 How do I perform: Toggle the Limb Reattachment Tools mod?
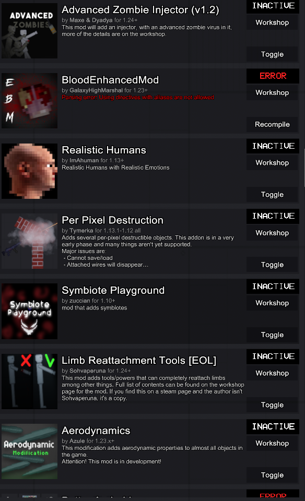(x=272, y=405)
